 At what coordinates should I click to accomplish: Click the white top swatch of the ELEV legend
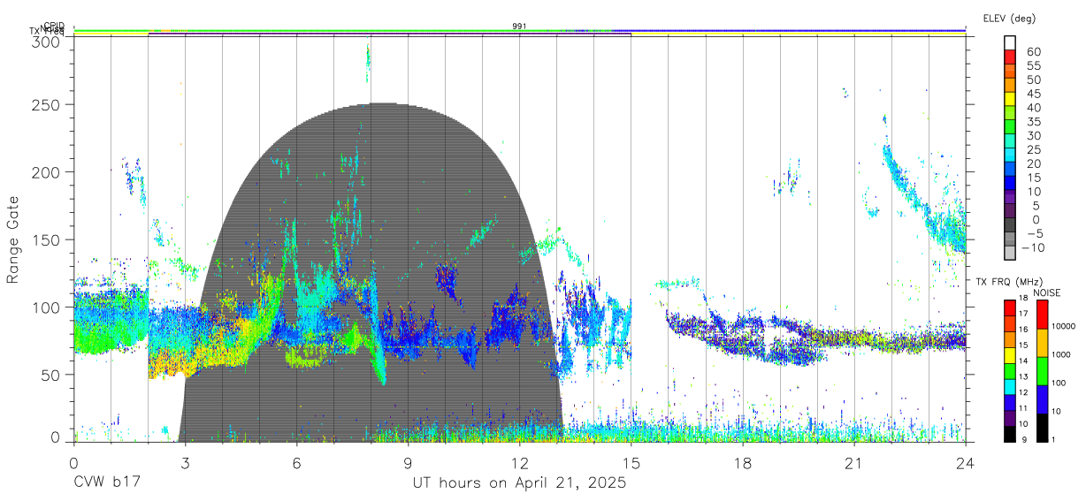click(x=1009, y=44)
